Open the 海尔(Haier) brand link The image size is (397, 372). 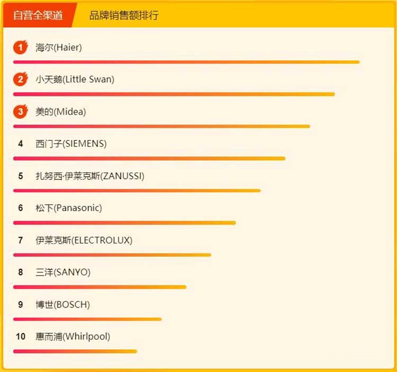[59, 48]
